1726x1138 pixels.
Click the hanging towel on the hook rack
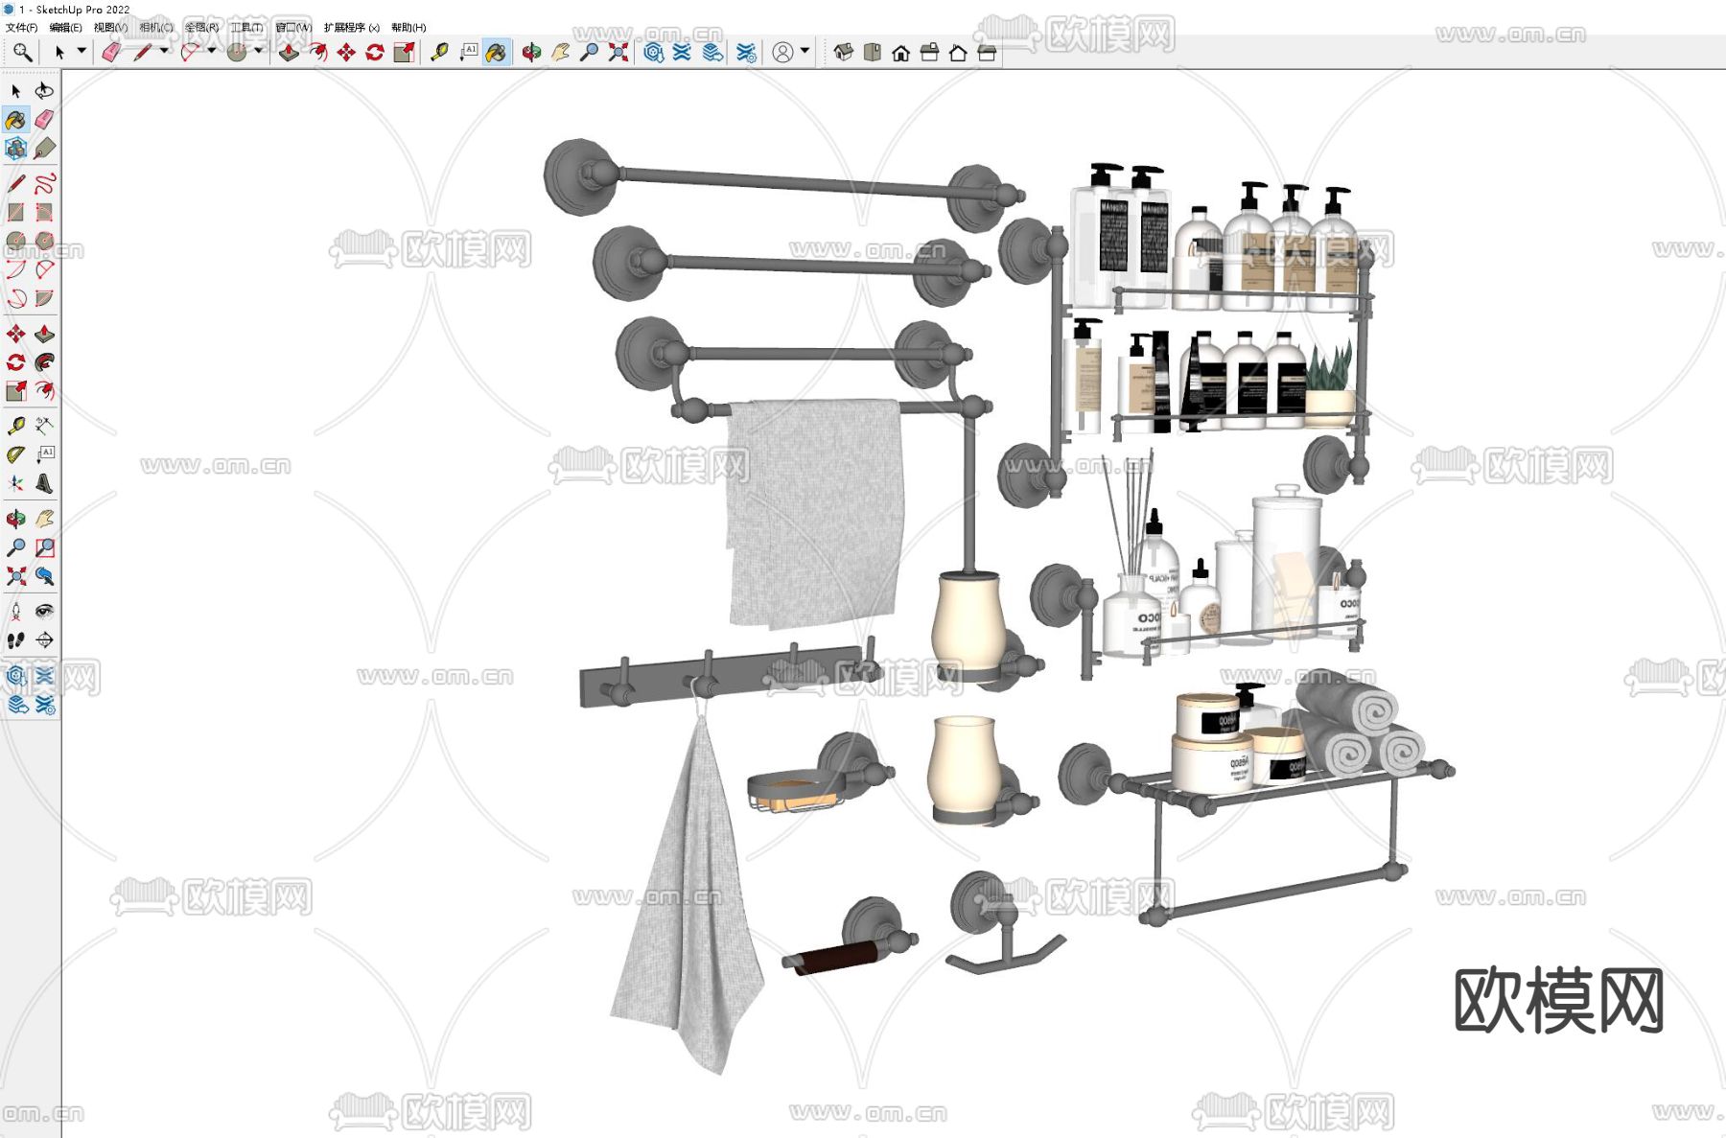point(687,892)
